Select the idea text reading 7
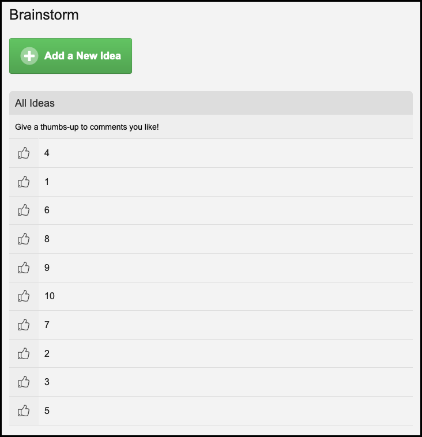Screen dimensions: 422x437 pos(47,325)
